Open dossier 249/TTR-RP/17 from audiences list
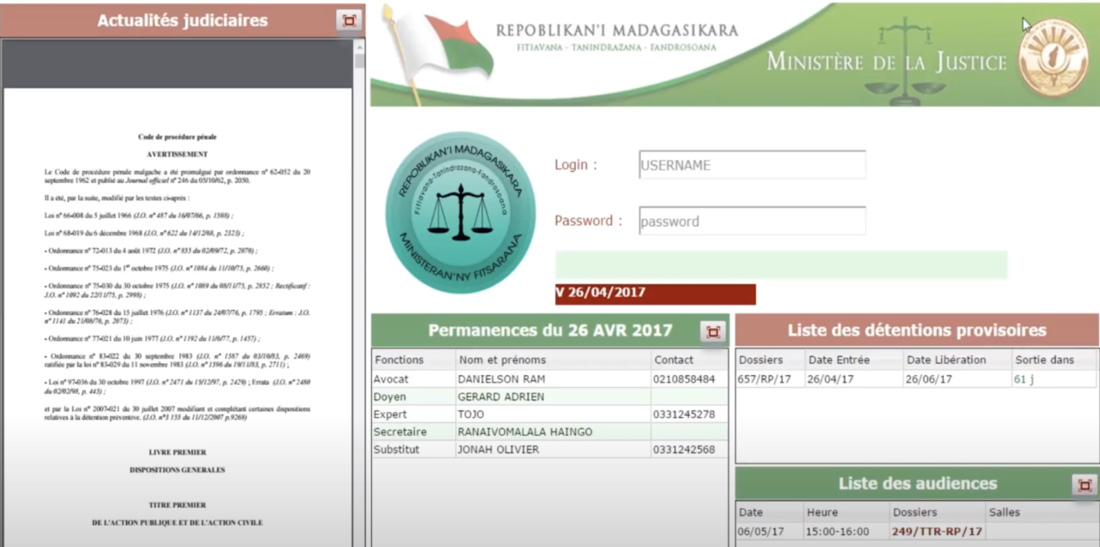Screen dimensions: 1100x547 tap(937, 531)
